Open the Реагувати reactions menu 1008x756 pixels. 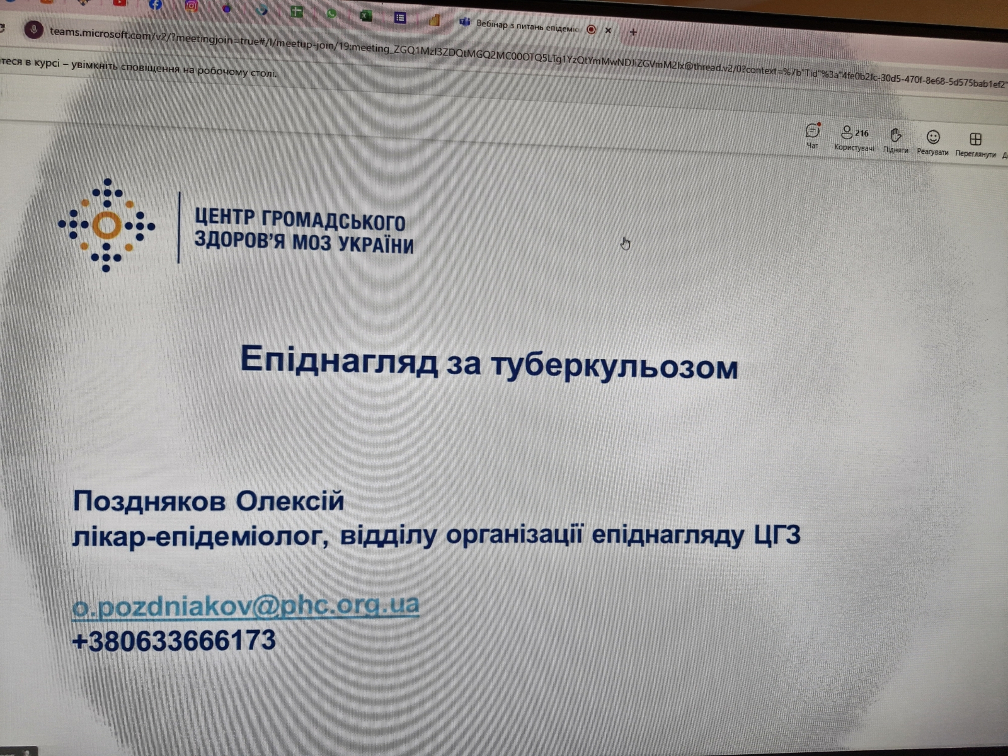932,140
